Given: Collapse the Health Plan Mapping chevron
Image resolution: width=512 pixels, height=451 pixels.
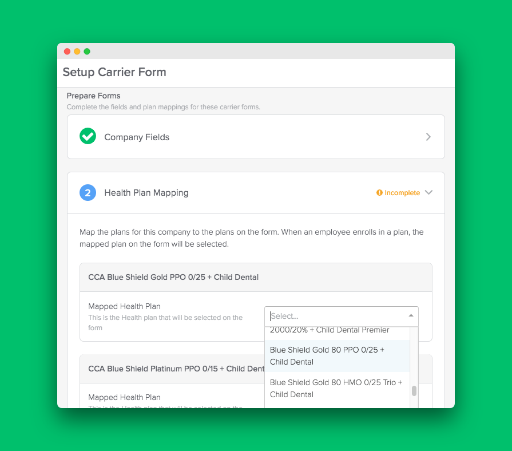Looking at the screenshot, I should point(428,192).
